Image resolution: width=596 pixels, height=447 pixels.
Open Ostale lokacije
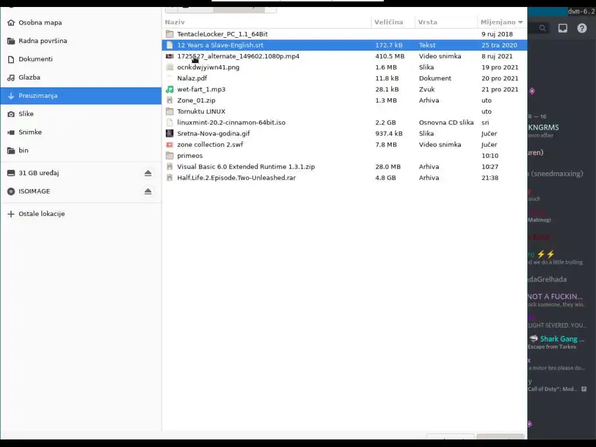80,214
